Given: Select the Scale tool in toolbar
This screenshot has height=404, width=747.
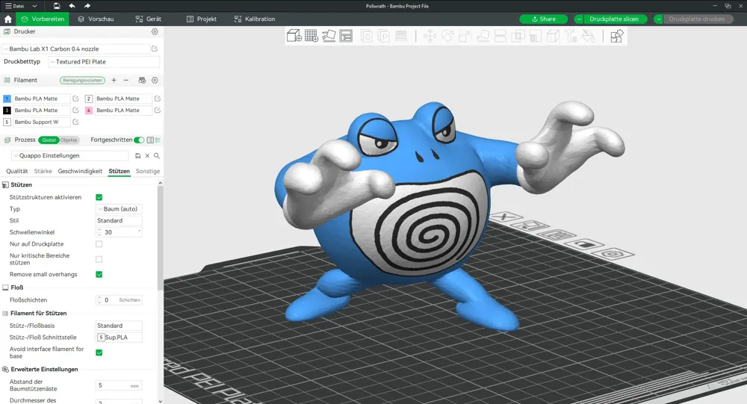Looking at the screenshot, I should tap(465, 36).
